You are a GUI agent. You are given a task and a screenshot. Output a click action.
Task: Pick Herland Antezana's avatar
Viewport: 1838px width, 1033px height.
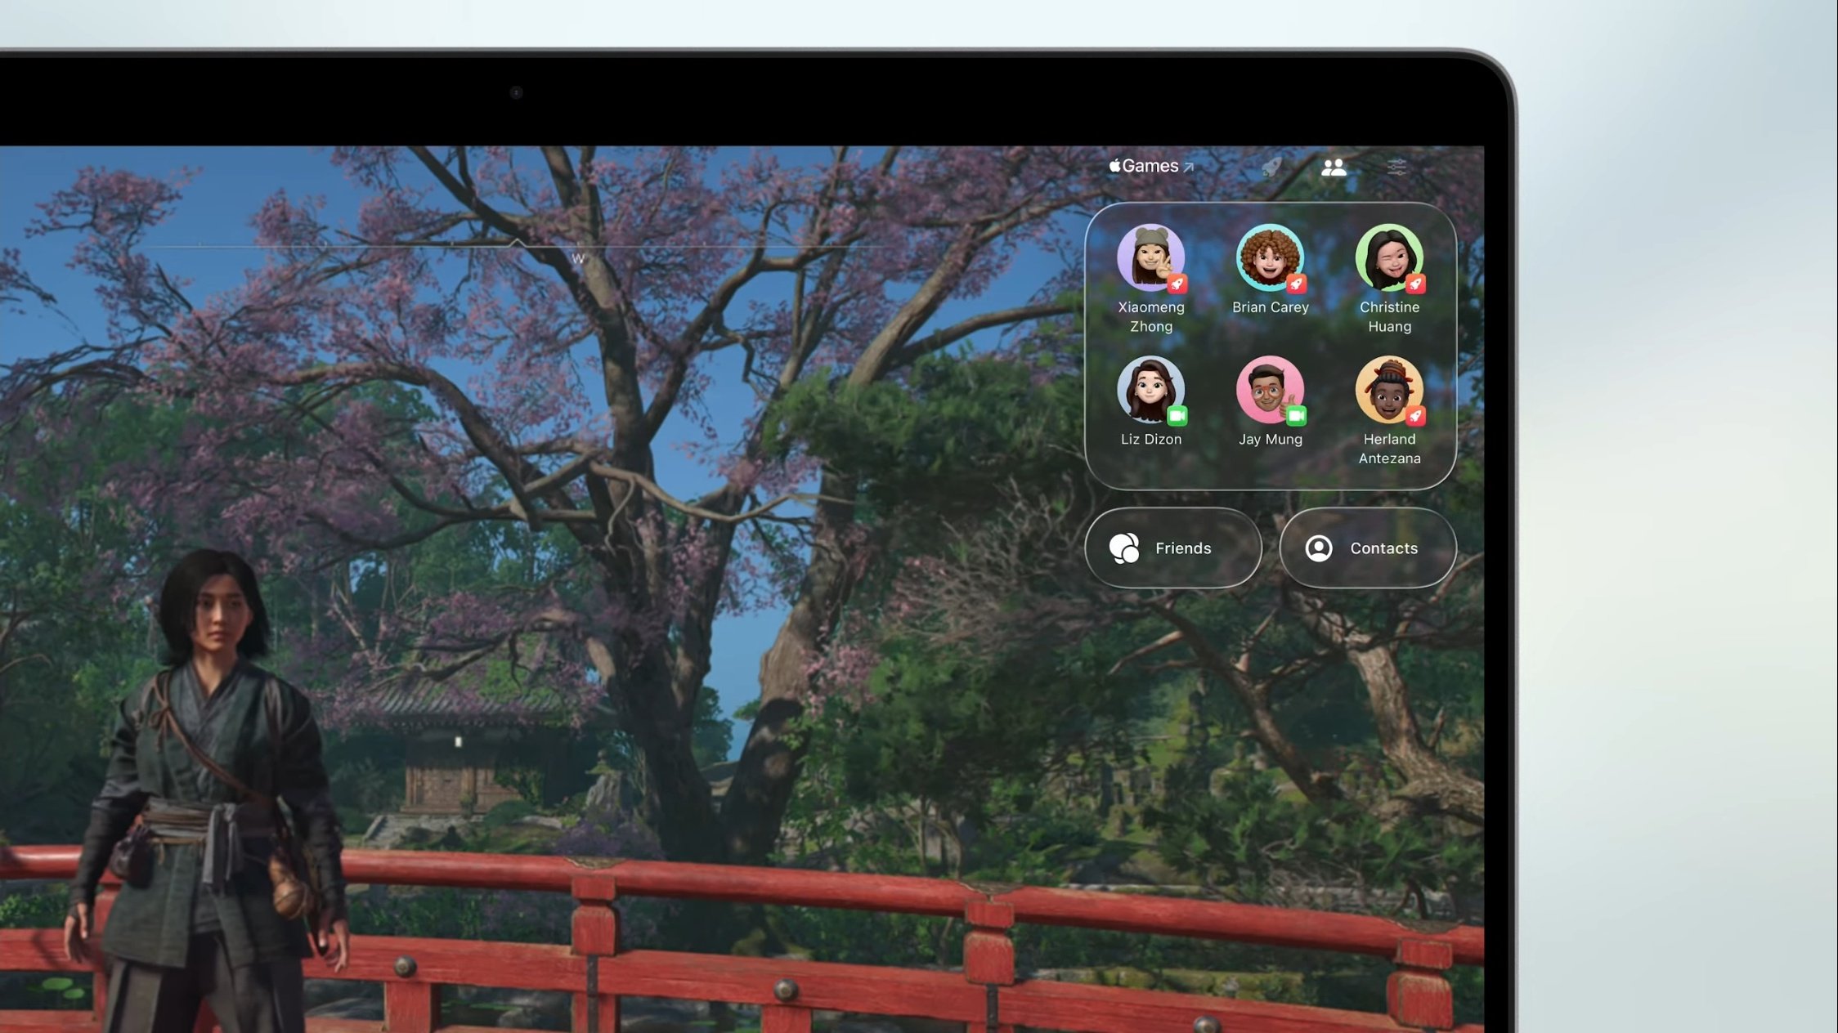(1389, 389)
